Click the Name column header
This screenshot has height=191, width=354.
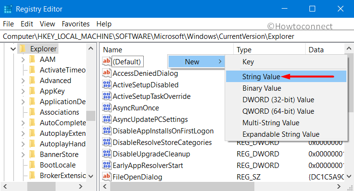click(x=167, y=49)
